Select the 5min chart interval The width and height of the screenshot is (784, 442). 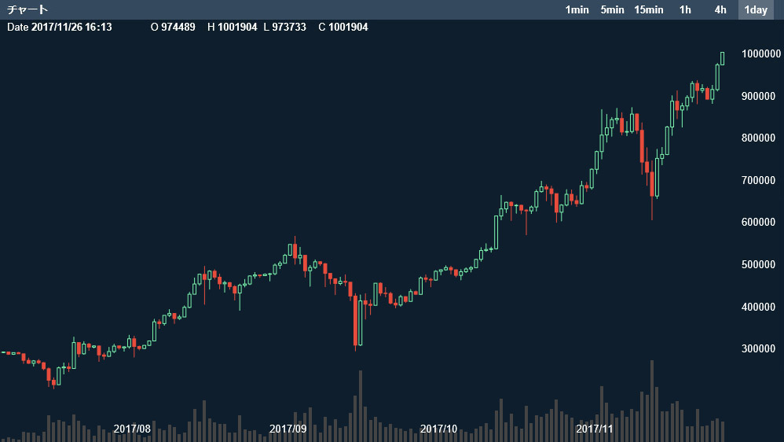612,9
